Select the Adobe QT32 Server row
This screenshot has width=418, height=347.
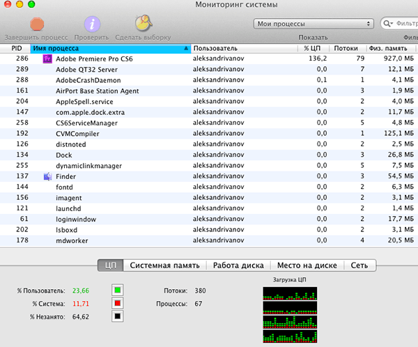pyautogui.click(x=209, y=70)
